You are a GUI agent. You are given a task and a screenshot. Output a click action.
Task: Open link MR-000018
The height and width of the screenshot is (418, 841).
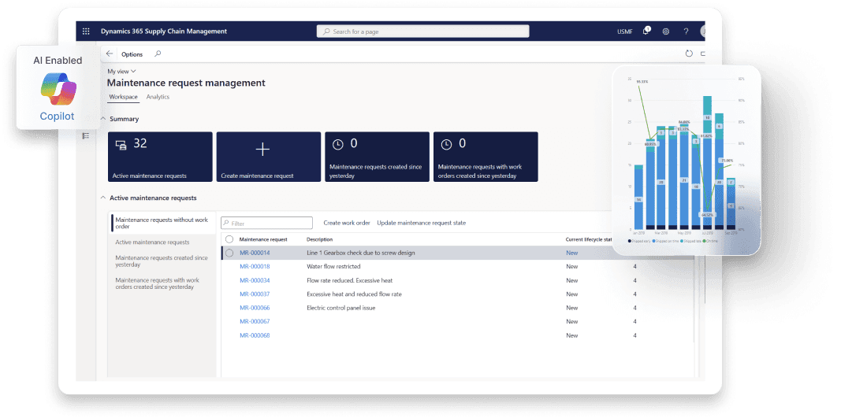pyautogui.click(x=255, y=266)
